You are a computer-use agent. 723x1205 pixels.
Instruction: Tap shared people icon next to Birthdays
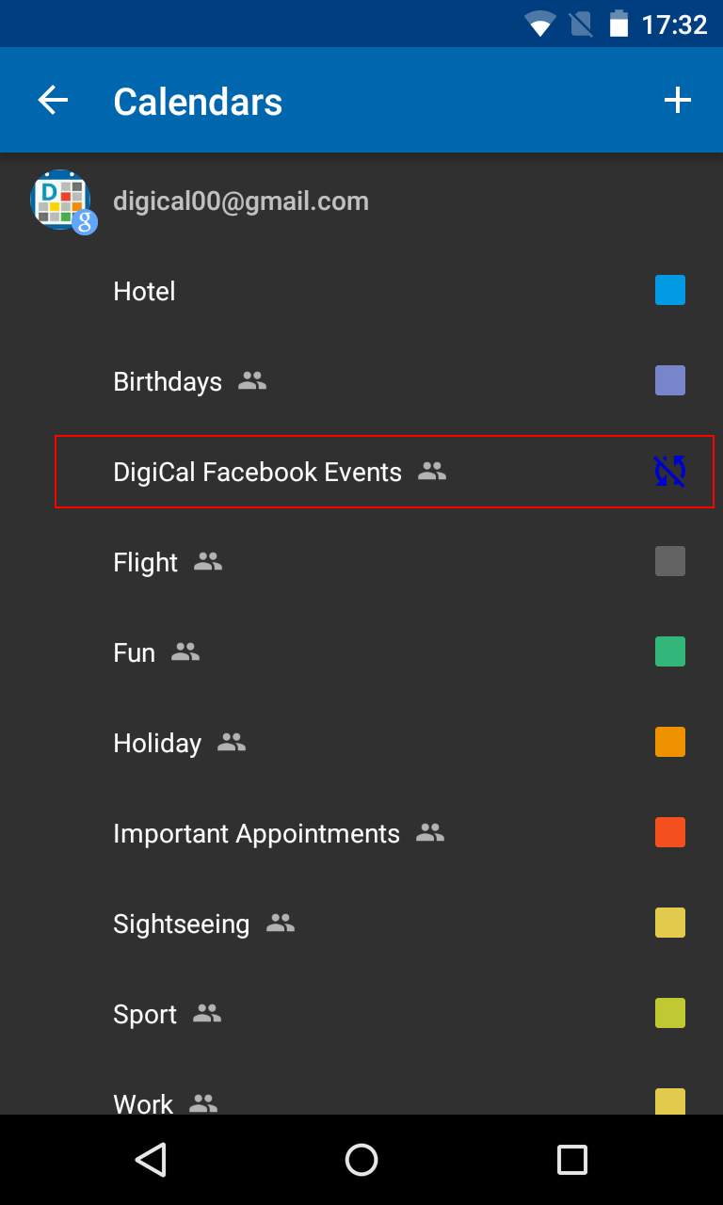pyautogui.click(x=252, y=381)
